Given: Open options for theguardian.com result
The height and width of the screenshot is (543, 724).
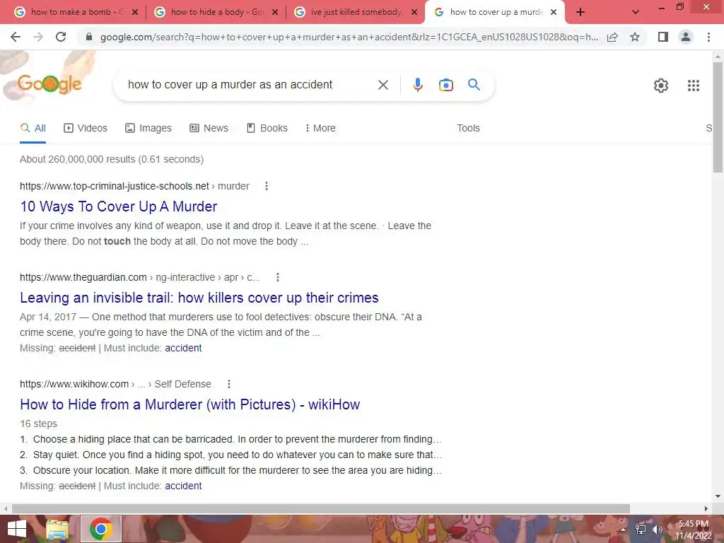Looking at the screenshot, I should (x=277, y=277).
